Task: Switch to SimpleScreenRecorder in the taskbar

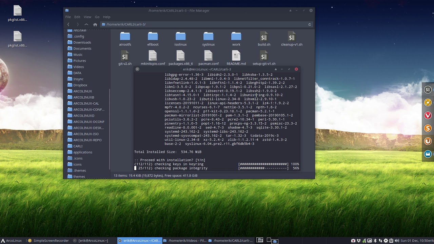Action: pos(48,241)
